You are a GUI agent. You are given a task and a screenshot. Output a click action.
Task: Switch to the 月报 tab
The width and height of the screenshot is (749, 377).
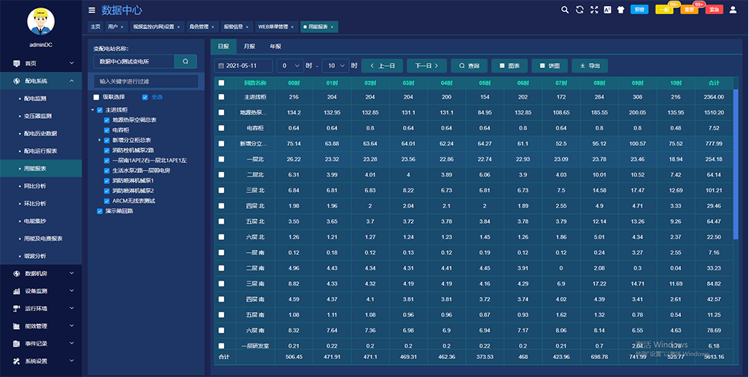(x=249, y=46)
